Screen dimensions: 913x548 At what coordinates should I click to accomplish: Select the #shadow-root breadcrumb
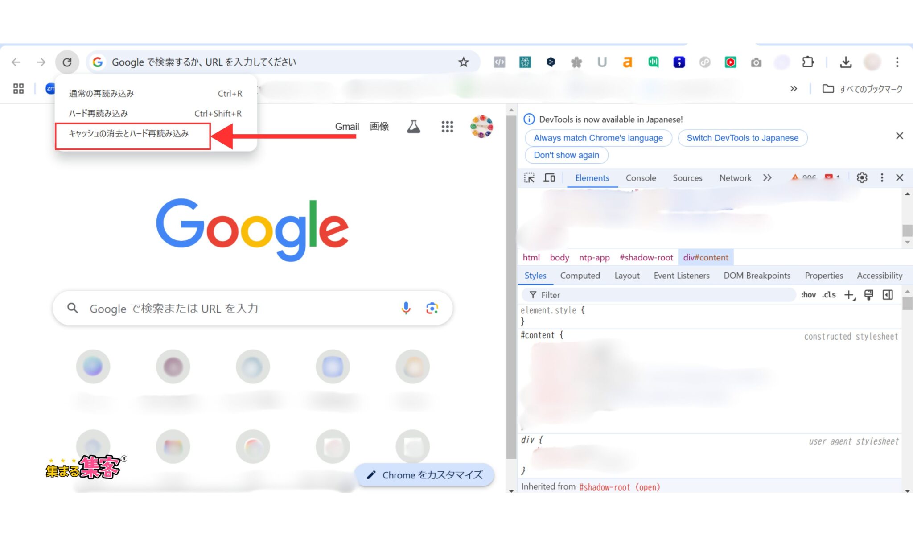coord(646,257)
